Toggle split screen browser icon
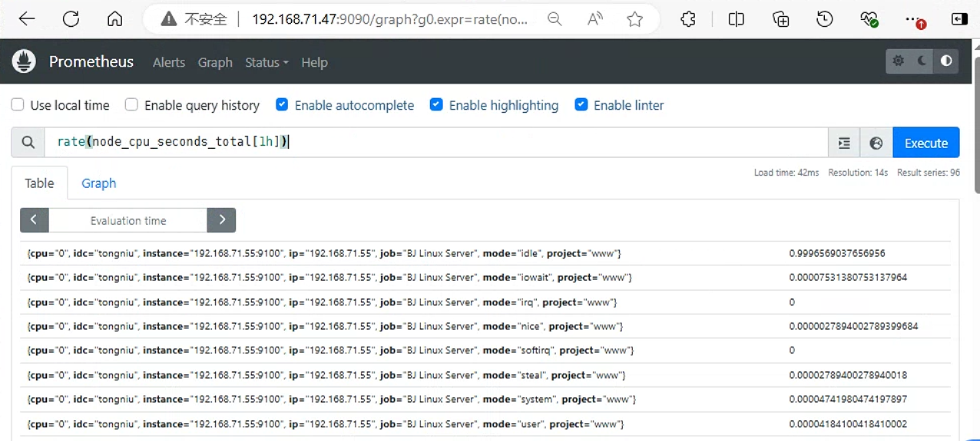This screenshot has height=441, width=980. click(736, 19)
